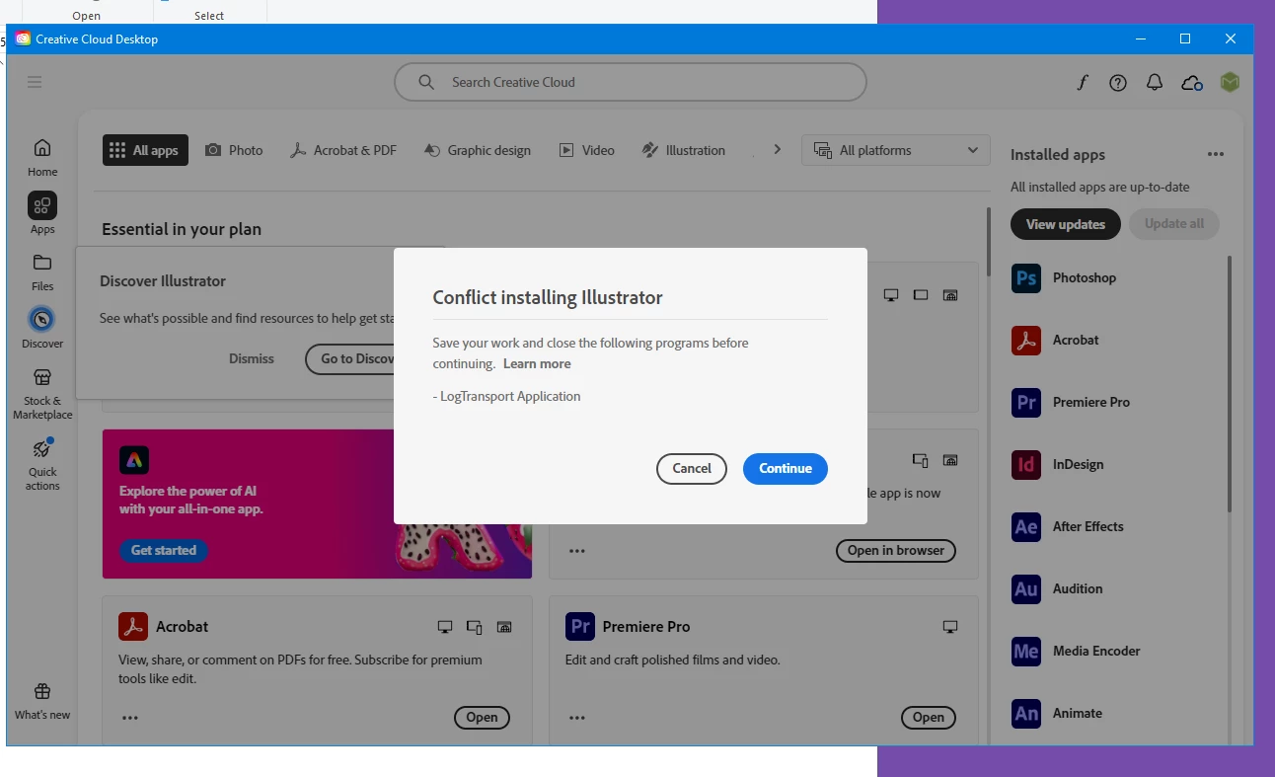
Task: Click the All installed apps are up-to-date text
Action: [1100, 188]
